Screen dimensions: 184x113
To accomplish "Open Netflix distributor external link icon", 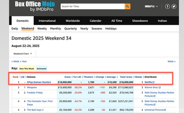I will pos(154,82).
